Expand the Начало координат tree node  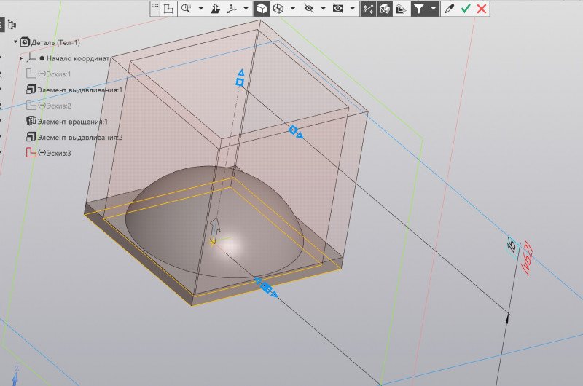point(21,58)
